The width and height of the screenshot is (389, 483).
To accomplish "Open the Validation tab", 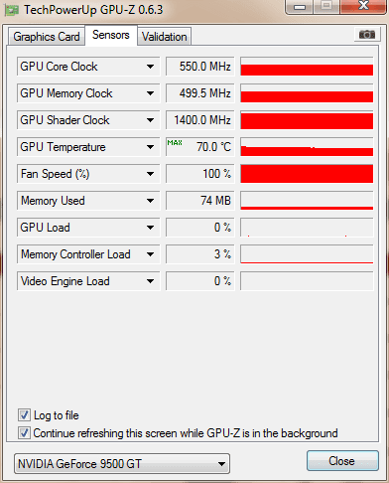I will pos(165,37).
